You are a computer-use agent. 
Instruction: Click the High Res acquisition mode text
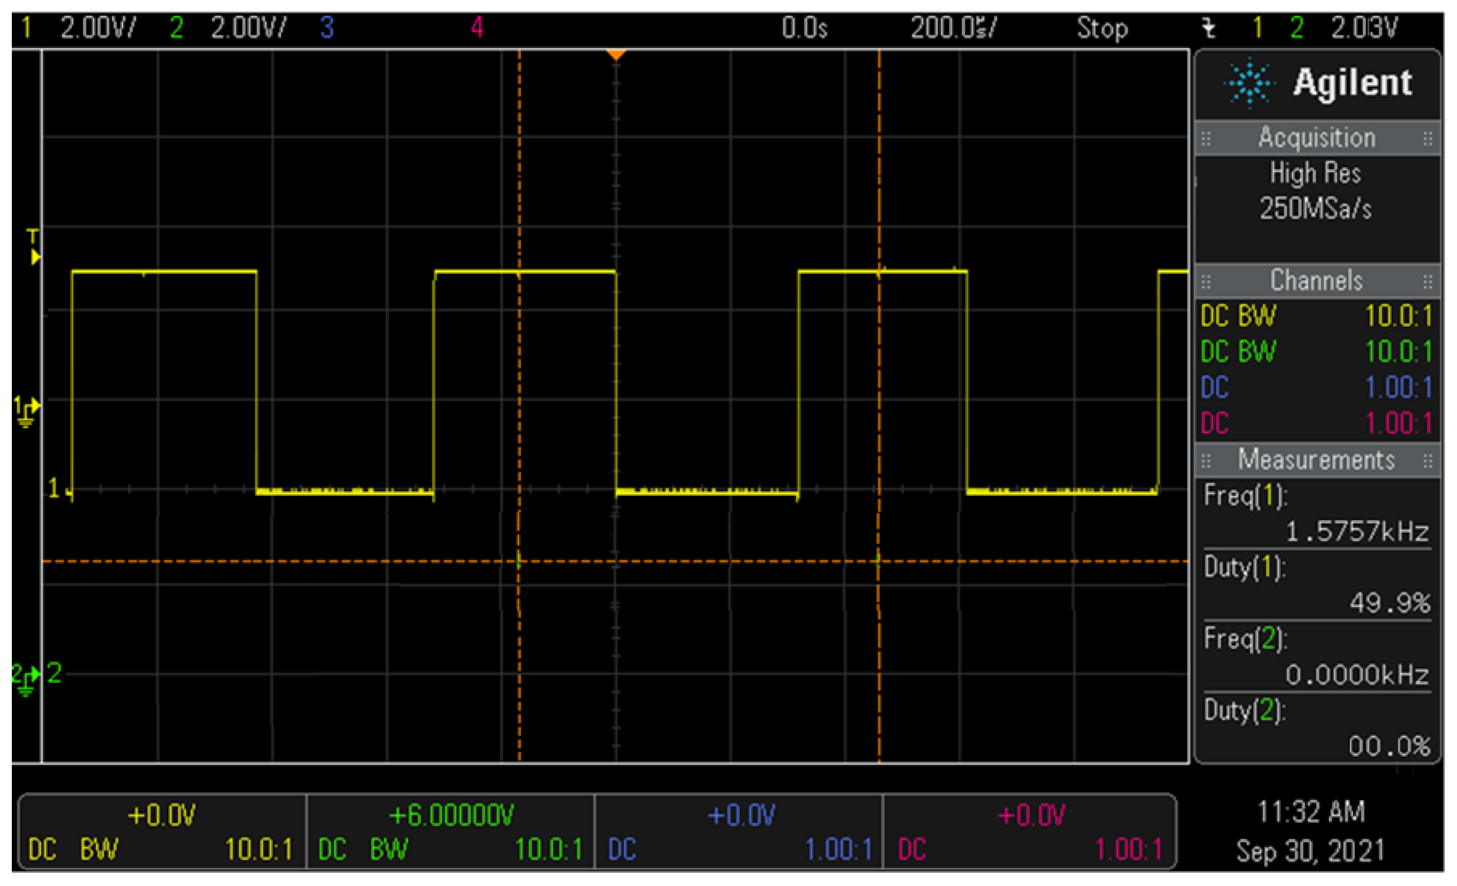pos(1316,174)
